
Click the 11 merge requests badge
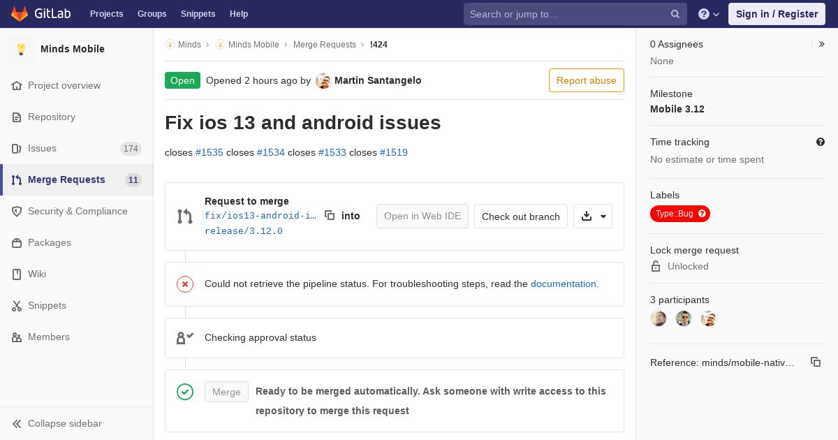(x=133, y=180)
